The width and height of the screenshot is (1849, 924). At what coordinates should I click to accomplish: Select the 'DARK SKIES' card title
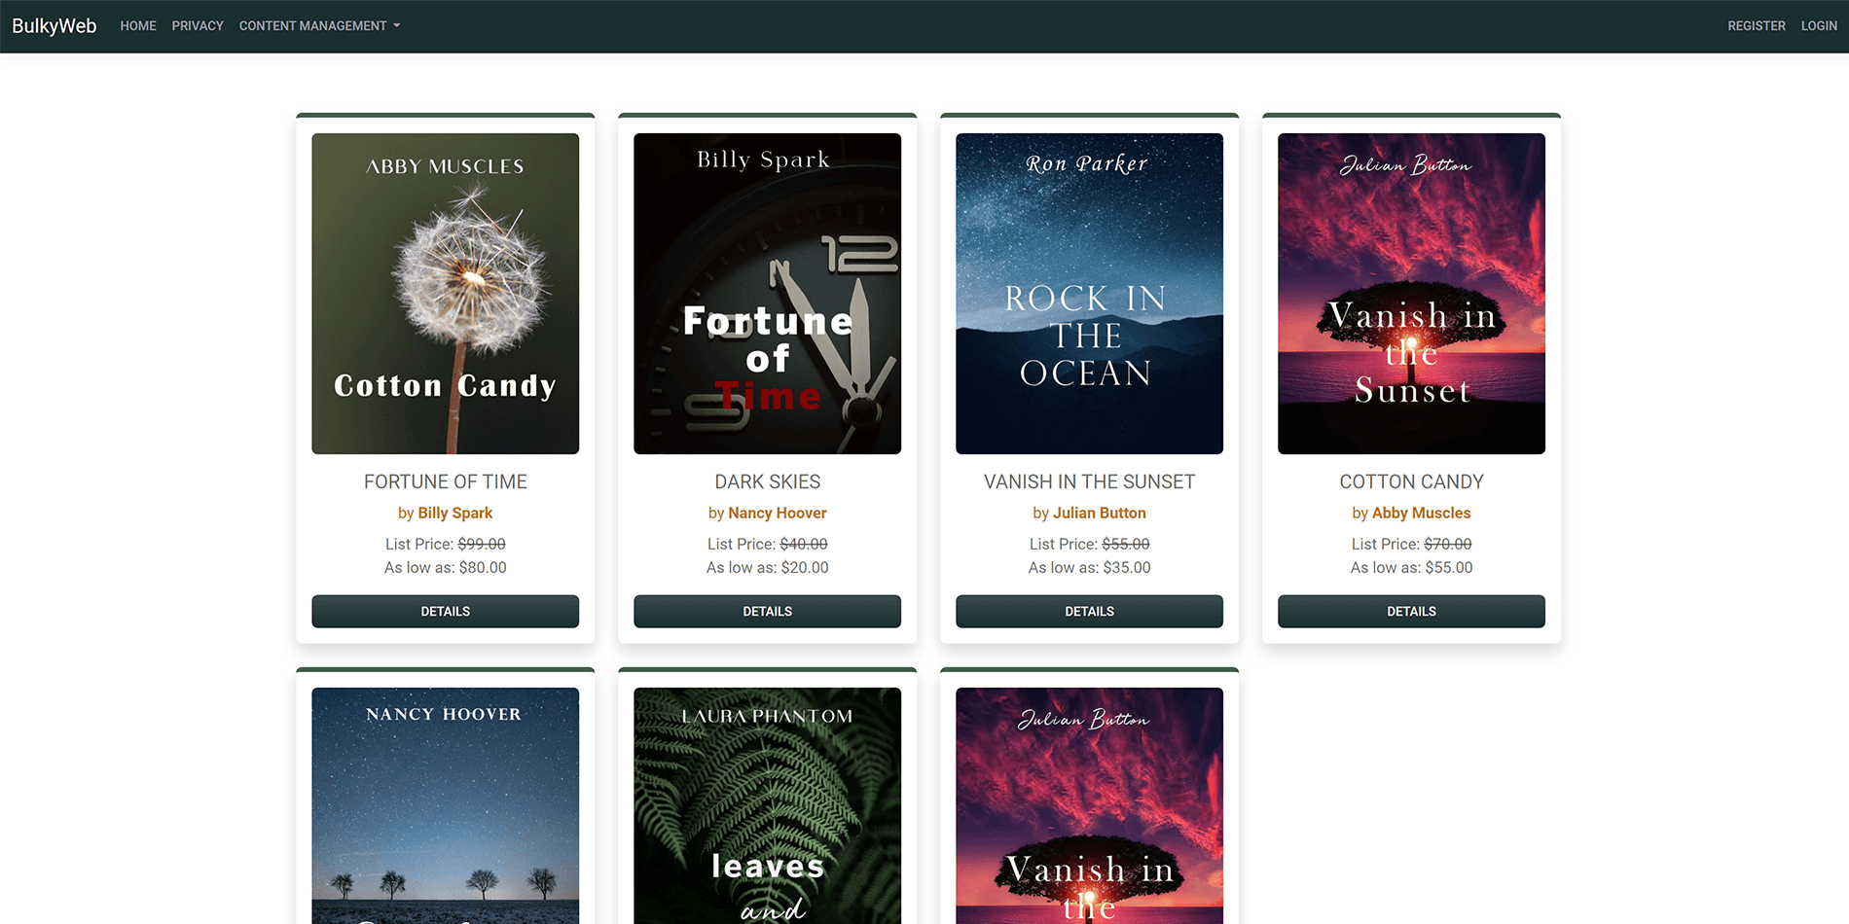[768, 481]
